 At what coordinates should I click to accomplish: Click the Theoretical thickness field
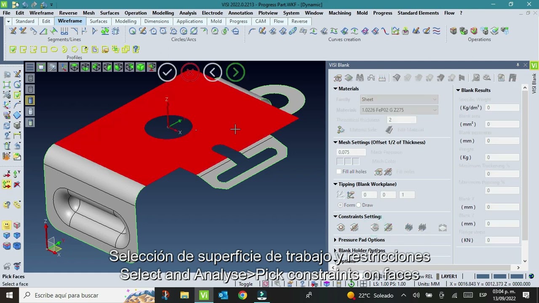[401, 120]
